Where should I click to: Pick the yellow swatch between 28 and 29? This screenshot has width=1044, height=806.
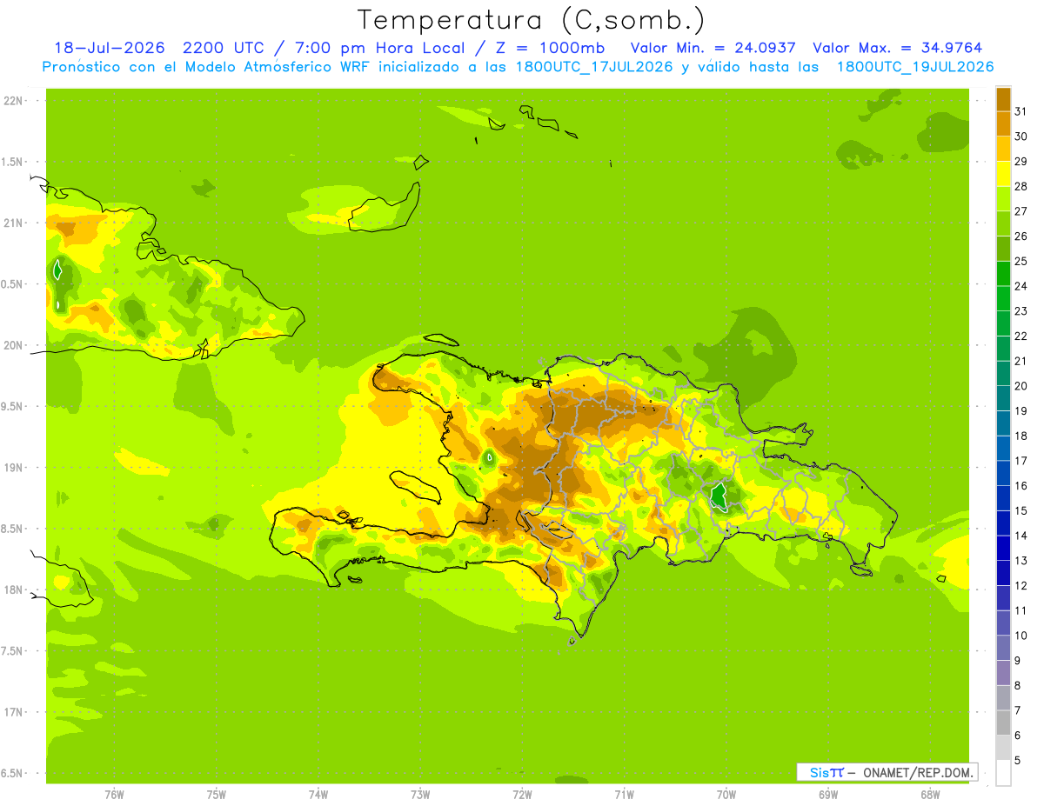point(1003,174)
